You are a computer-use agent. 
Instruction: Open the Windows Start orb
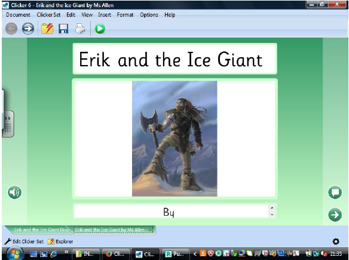point(15,253)
